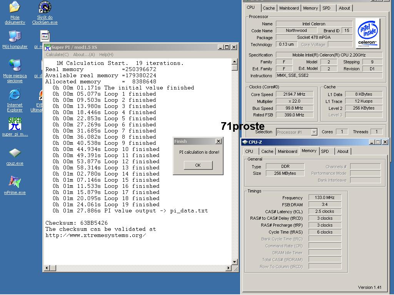This screenshot has height=295, width=394.
Task: Click memory Type value DDR
Action: tap(285, 166)
